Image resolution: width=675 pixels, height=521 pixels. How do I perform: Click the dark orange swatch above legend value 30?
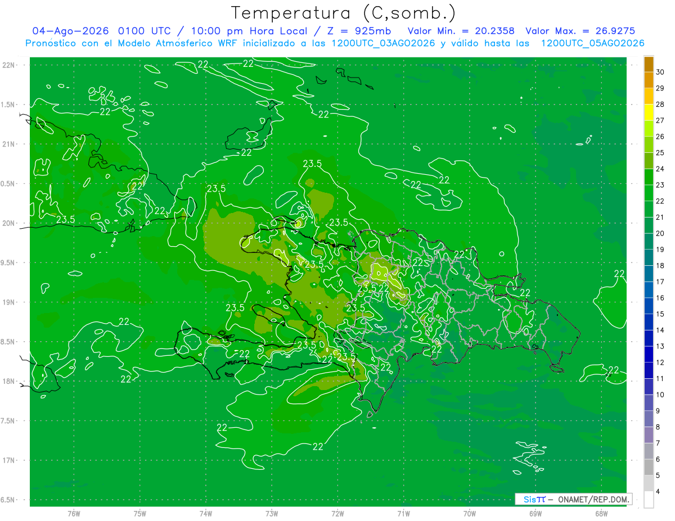[x=649, y=64]
